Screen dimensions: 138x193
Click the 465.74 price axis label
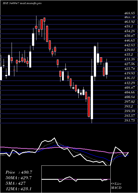[129, 17]
